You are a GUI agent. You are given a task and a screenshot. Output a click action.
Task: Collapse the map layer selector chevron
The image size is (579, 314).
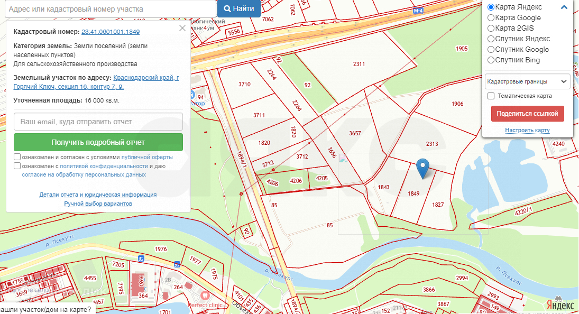coord(564,7)
